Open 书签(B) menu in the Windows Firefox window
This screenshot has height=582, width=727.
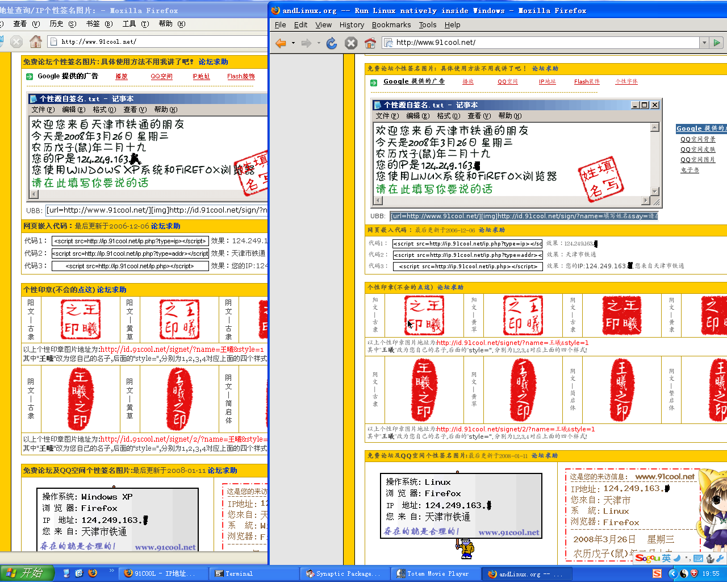pyautogui.click(x=99, y=24)
